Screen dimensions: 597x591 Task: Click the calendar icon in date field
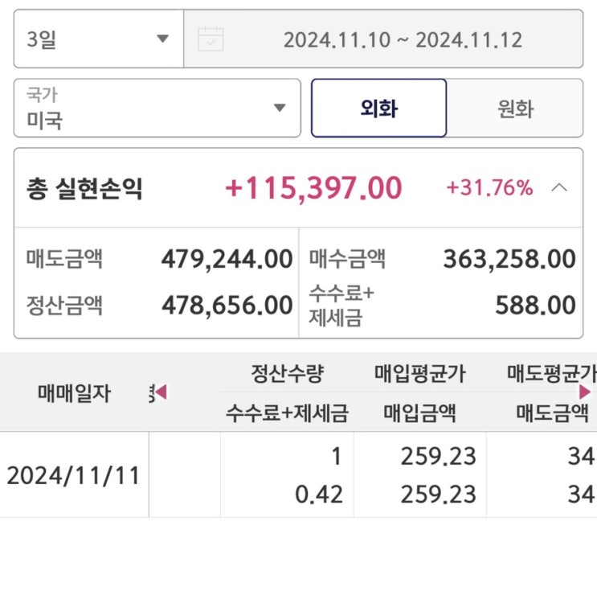pyautogui.click(x=211, y=39)
